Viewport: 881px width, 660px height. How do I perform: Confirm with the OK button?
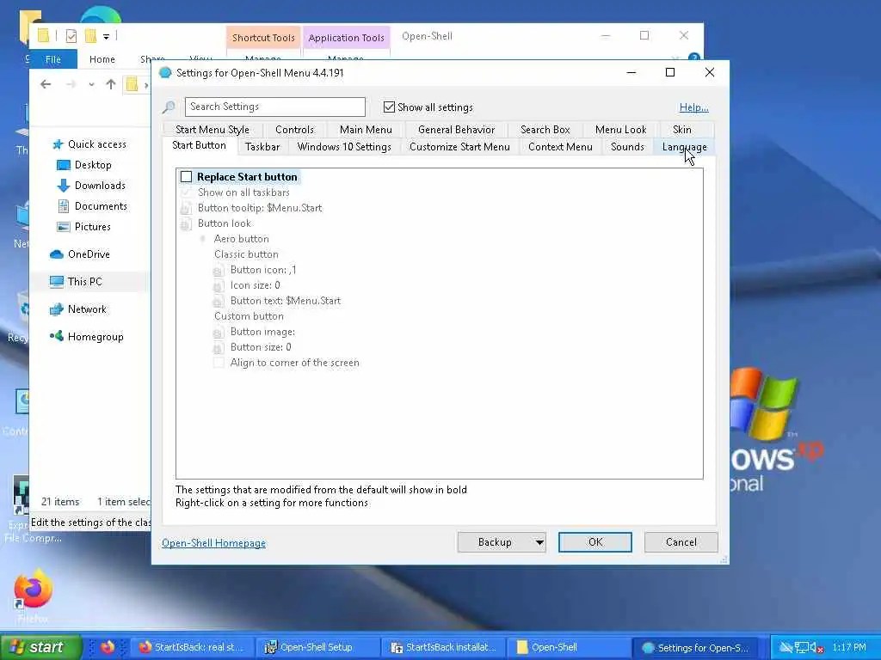[595, 542]
